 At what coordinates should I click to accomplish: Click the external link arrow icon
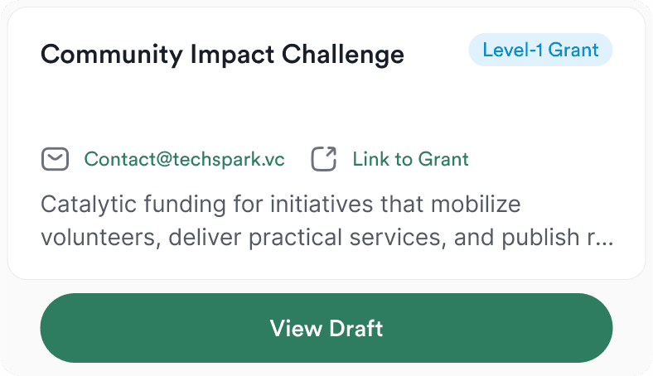pyautogui.click(x=324, y=159)
